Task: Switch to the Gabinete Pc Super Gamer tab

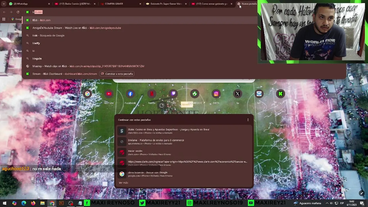Action: click(x=166, y=4)
